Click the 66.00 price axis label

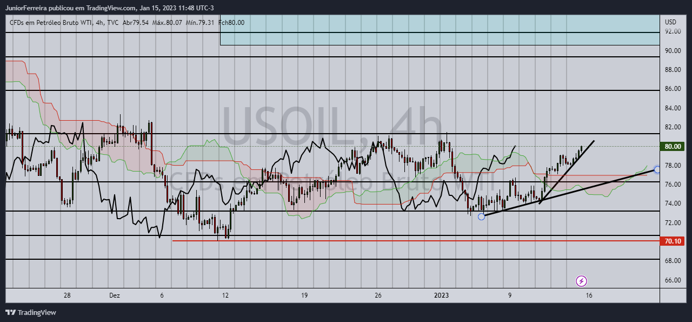click(673, 280)
